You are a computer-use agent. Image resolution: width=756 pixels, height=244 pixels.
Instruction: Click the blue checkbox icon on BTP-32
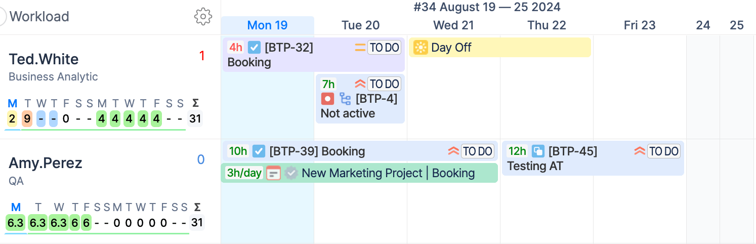click(255, 48)
